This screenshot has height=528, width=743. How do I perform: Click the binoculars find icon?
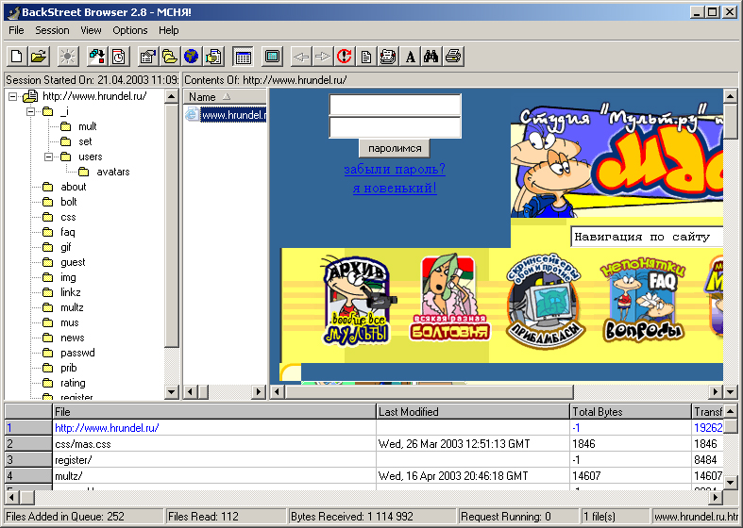(x=431, y=57)
